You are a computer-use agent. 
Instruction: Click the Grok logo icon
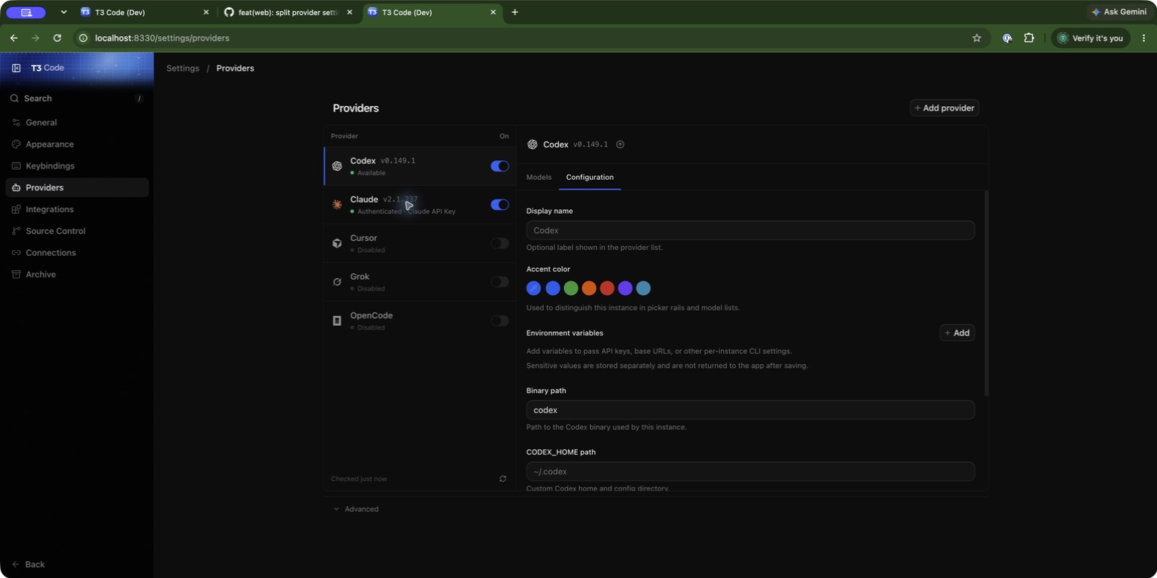click(x=337, y=282)
